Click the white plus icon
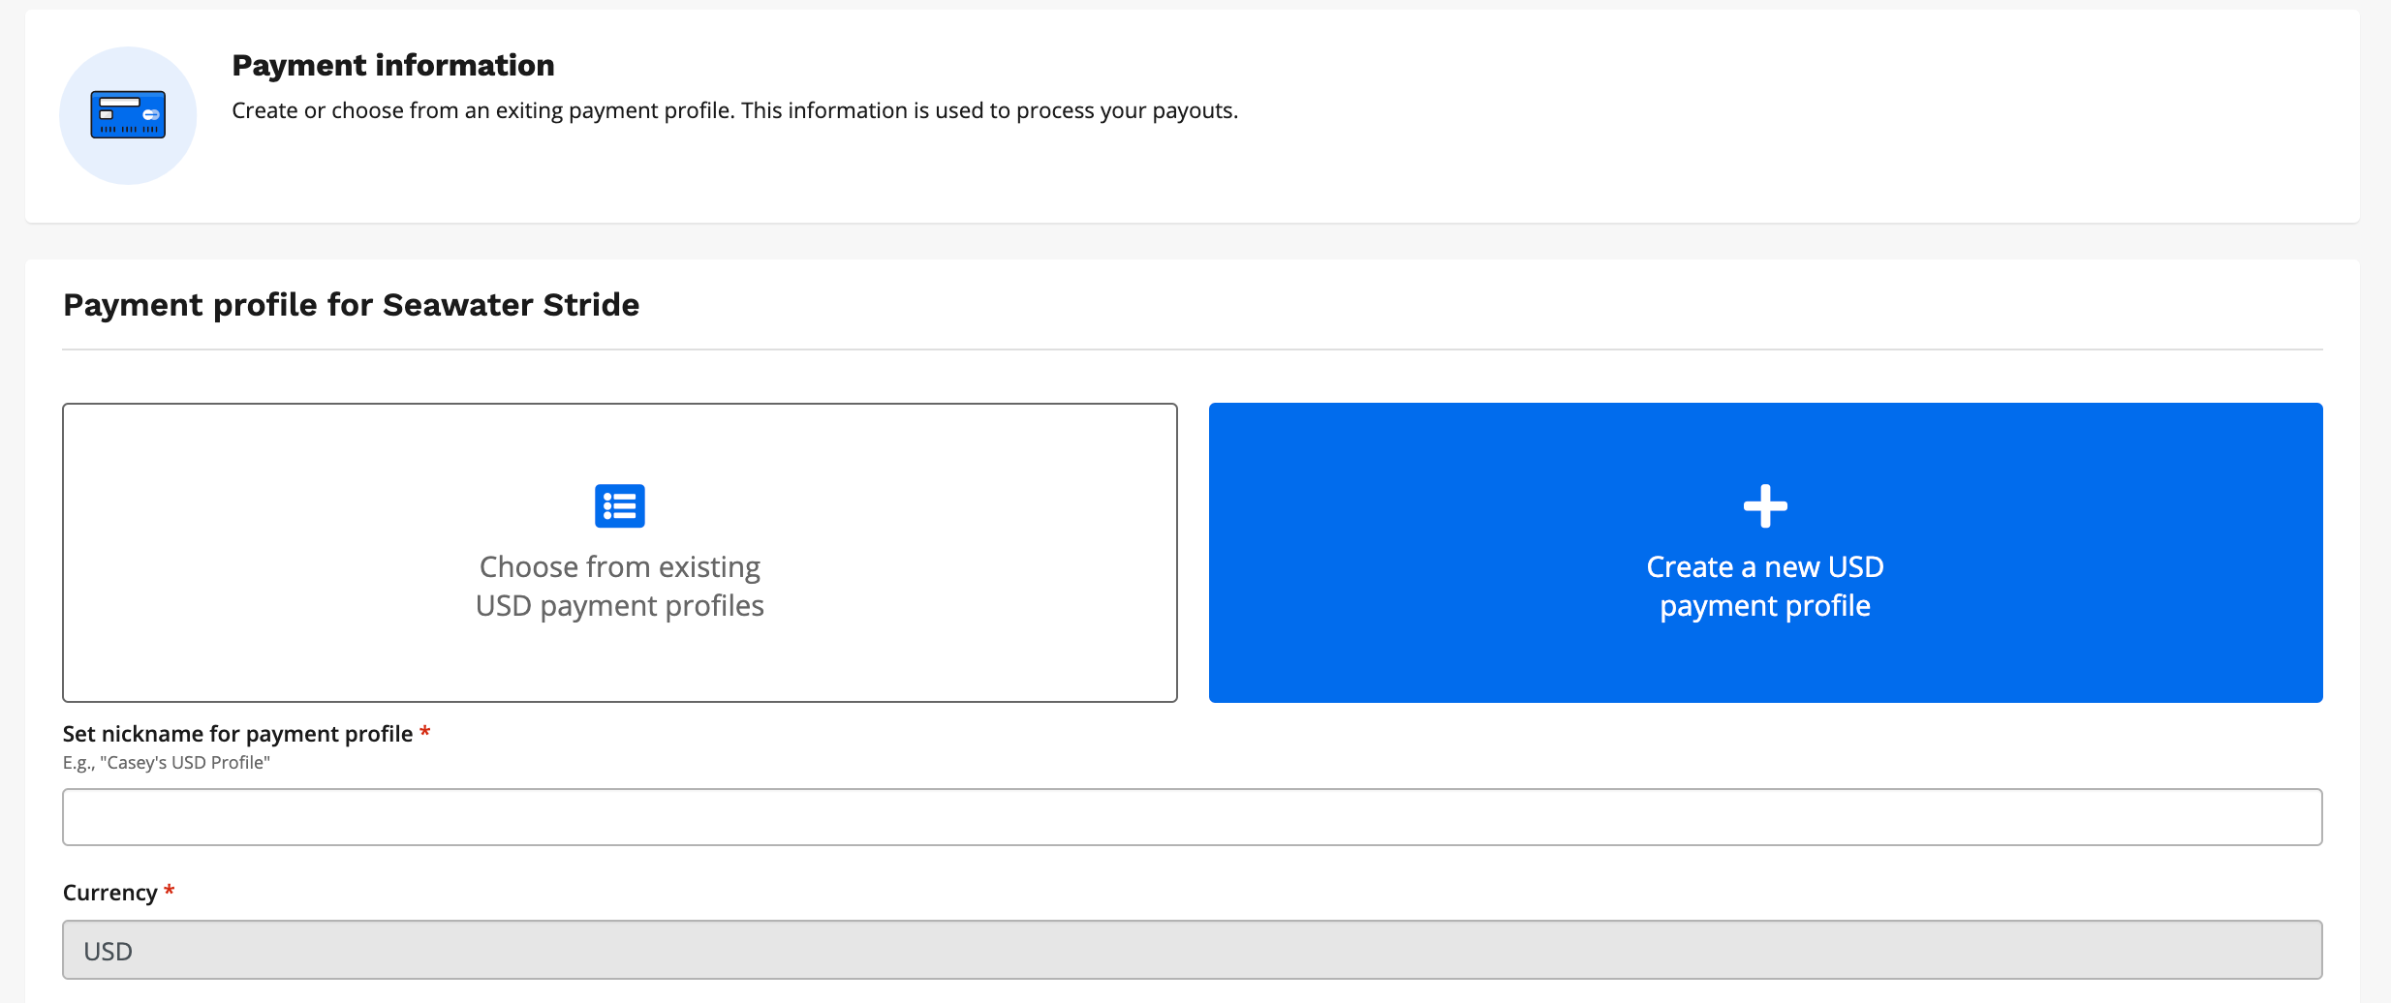Image resolution: width=2391 pixels, height=1003 pixels. 1765,505
